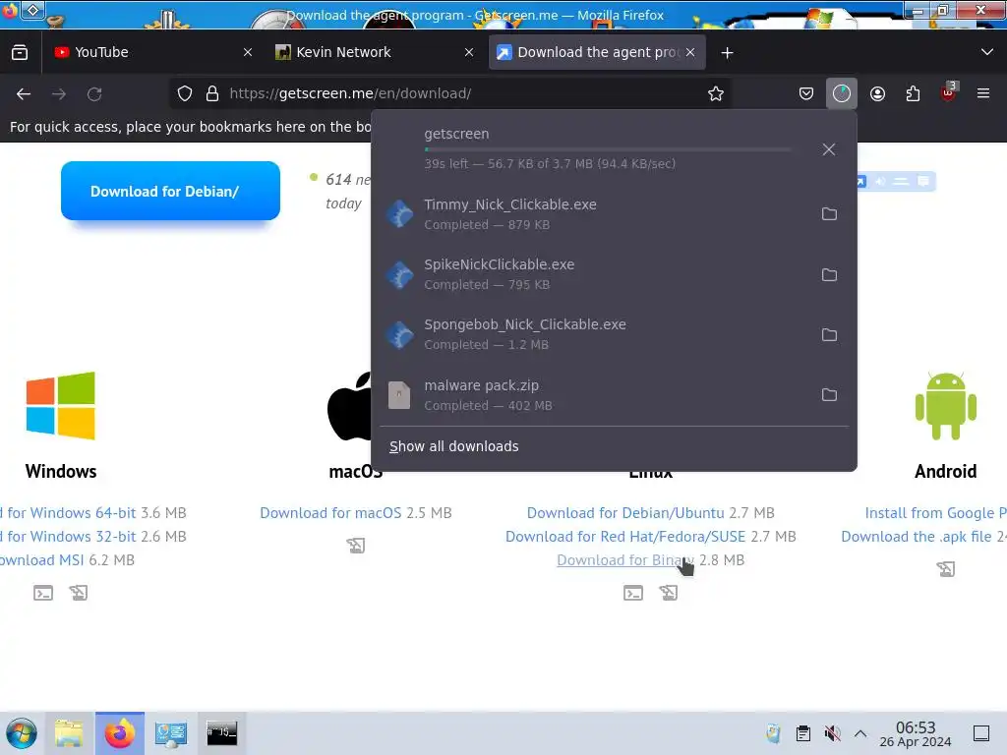
Task: Click the blue Download for Debian button
Action: [170, 191]
